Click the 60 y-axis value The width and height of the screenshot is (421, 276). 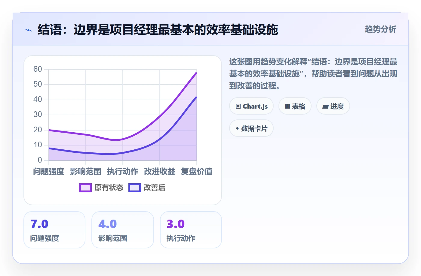pos(38,69)
